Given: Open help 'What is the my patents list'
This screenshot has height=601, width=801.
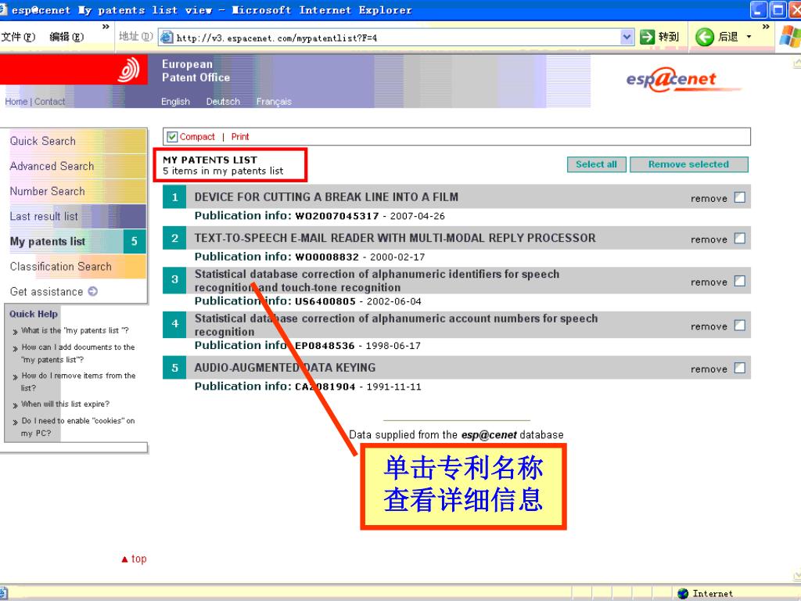Looking at the screenshot, I should pos(74,331).
